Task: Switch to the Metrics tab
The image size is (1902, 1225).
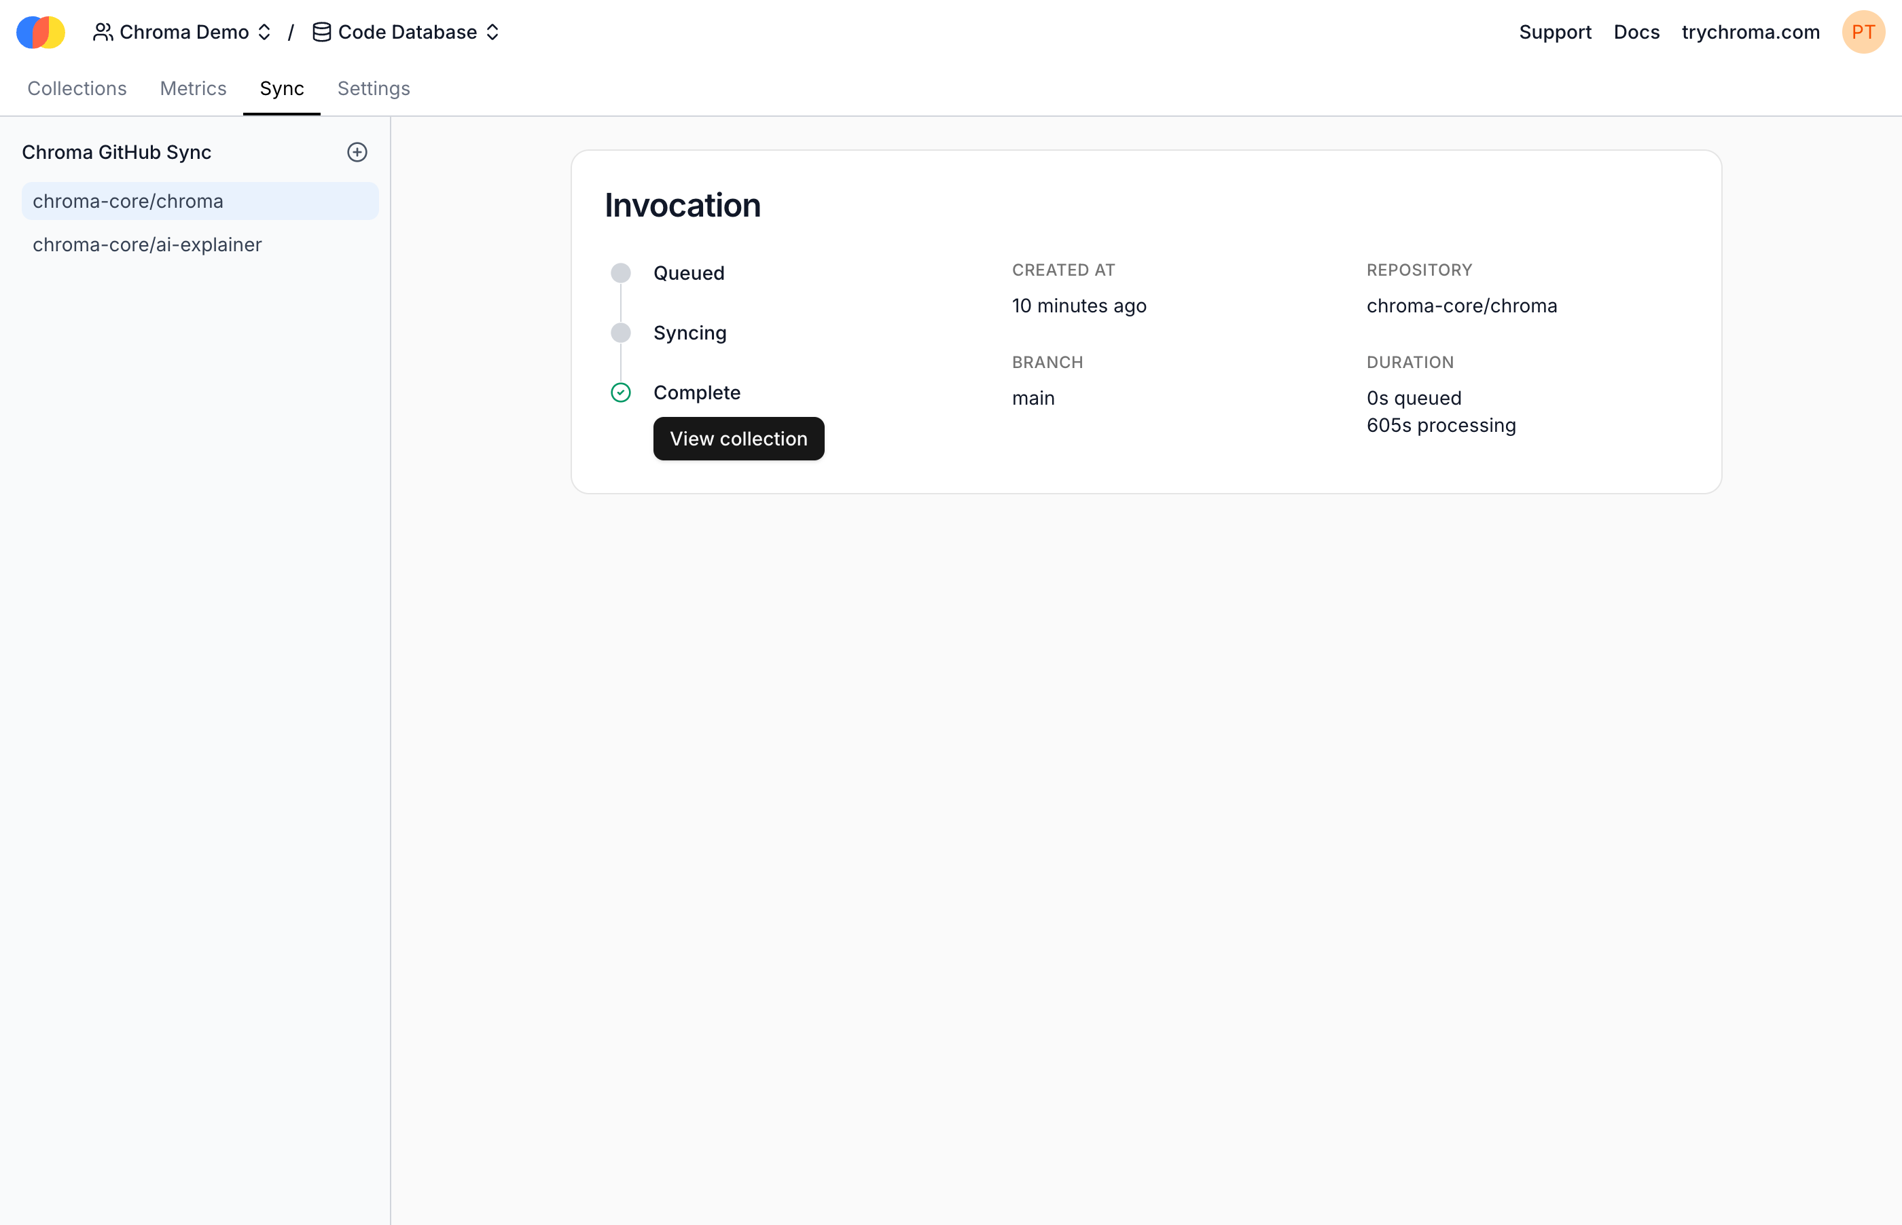Action: pyautogui.click(x=194, y=88)
